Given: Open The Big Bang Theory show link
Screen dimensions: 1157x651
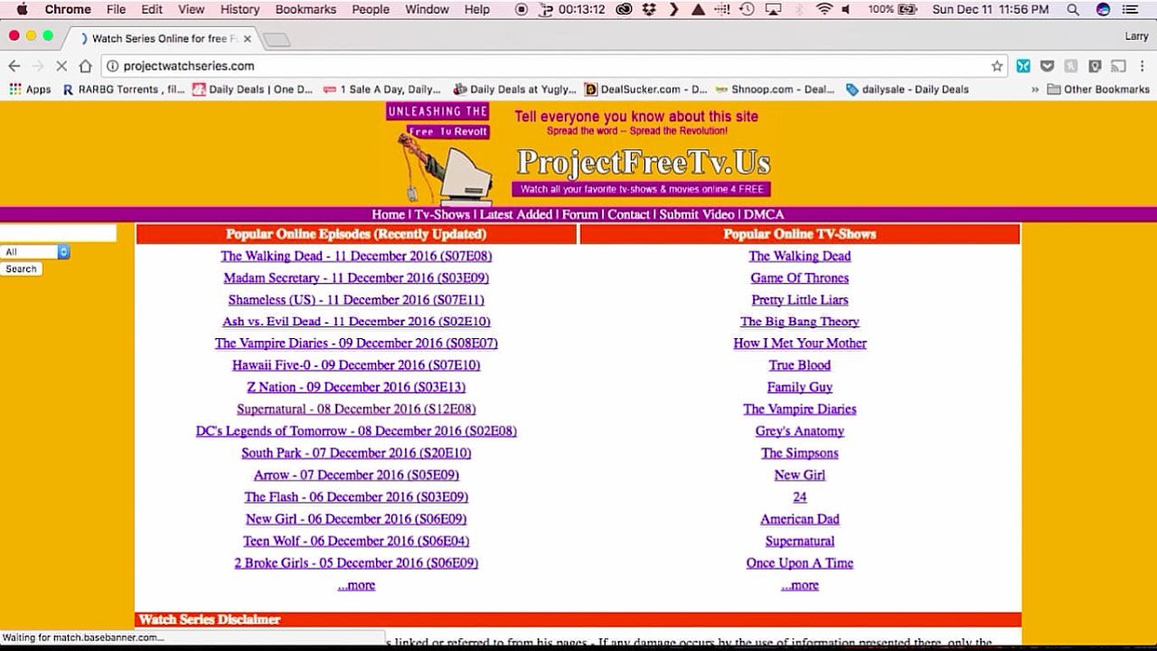Looking at the screenshot, I should (800, 321).
